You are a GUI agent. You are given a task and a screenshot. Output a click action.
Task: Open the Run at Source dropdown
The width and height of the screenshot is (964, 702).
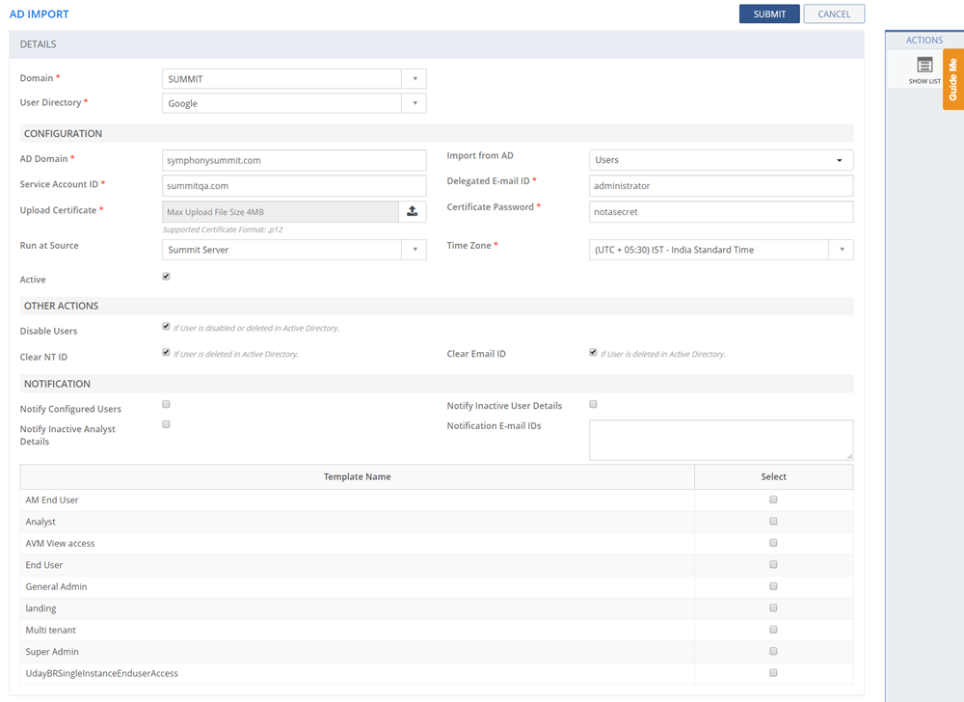pos(414,250)
